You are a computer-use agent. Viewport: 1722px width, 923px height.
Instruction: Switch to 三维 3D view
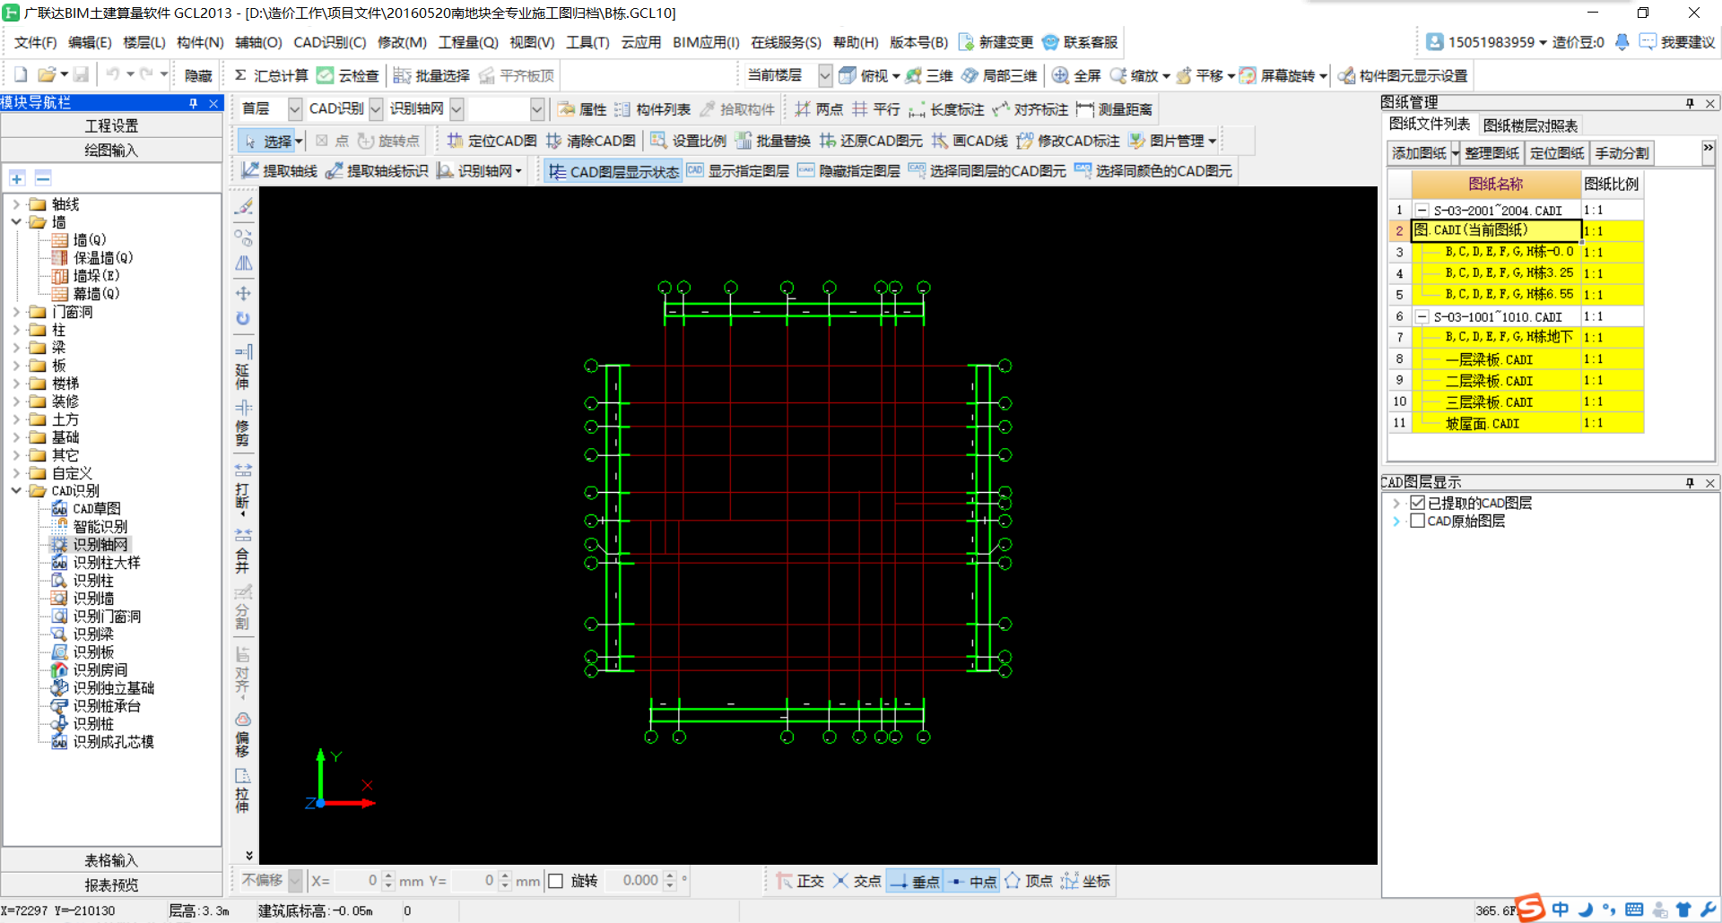point(929,75)
